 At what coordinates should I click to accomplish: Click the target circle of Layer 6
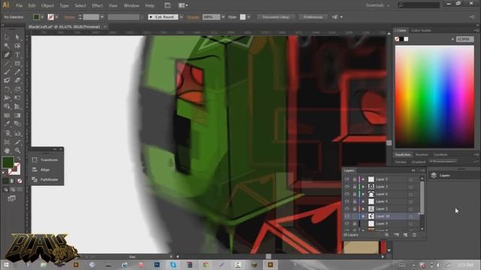coord(411,194)
